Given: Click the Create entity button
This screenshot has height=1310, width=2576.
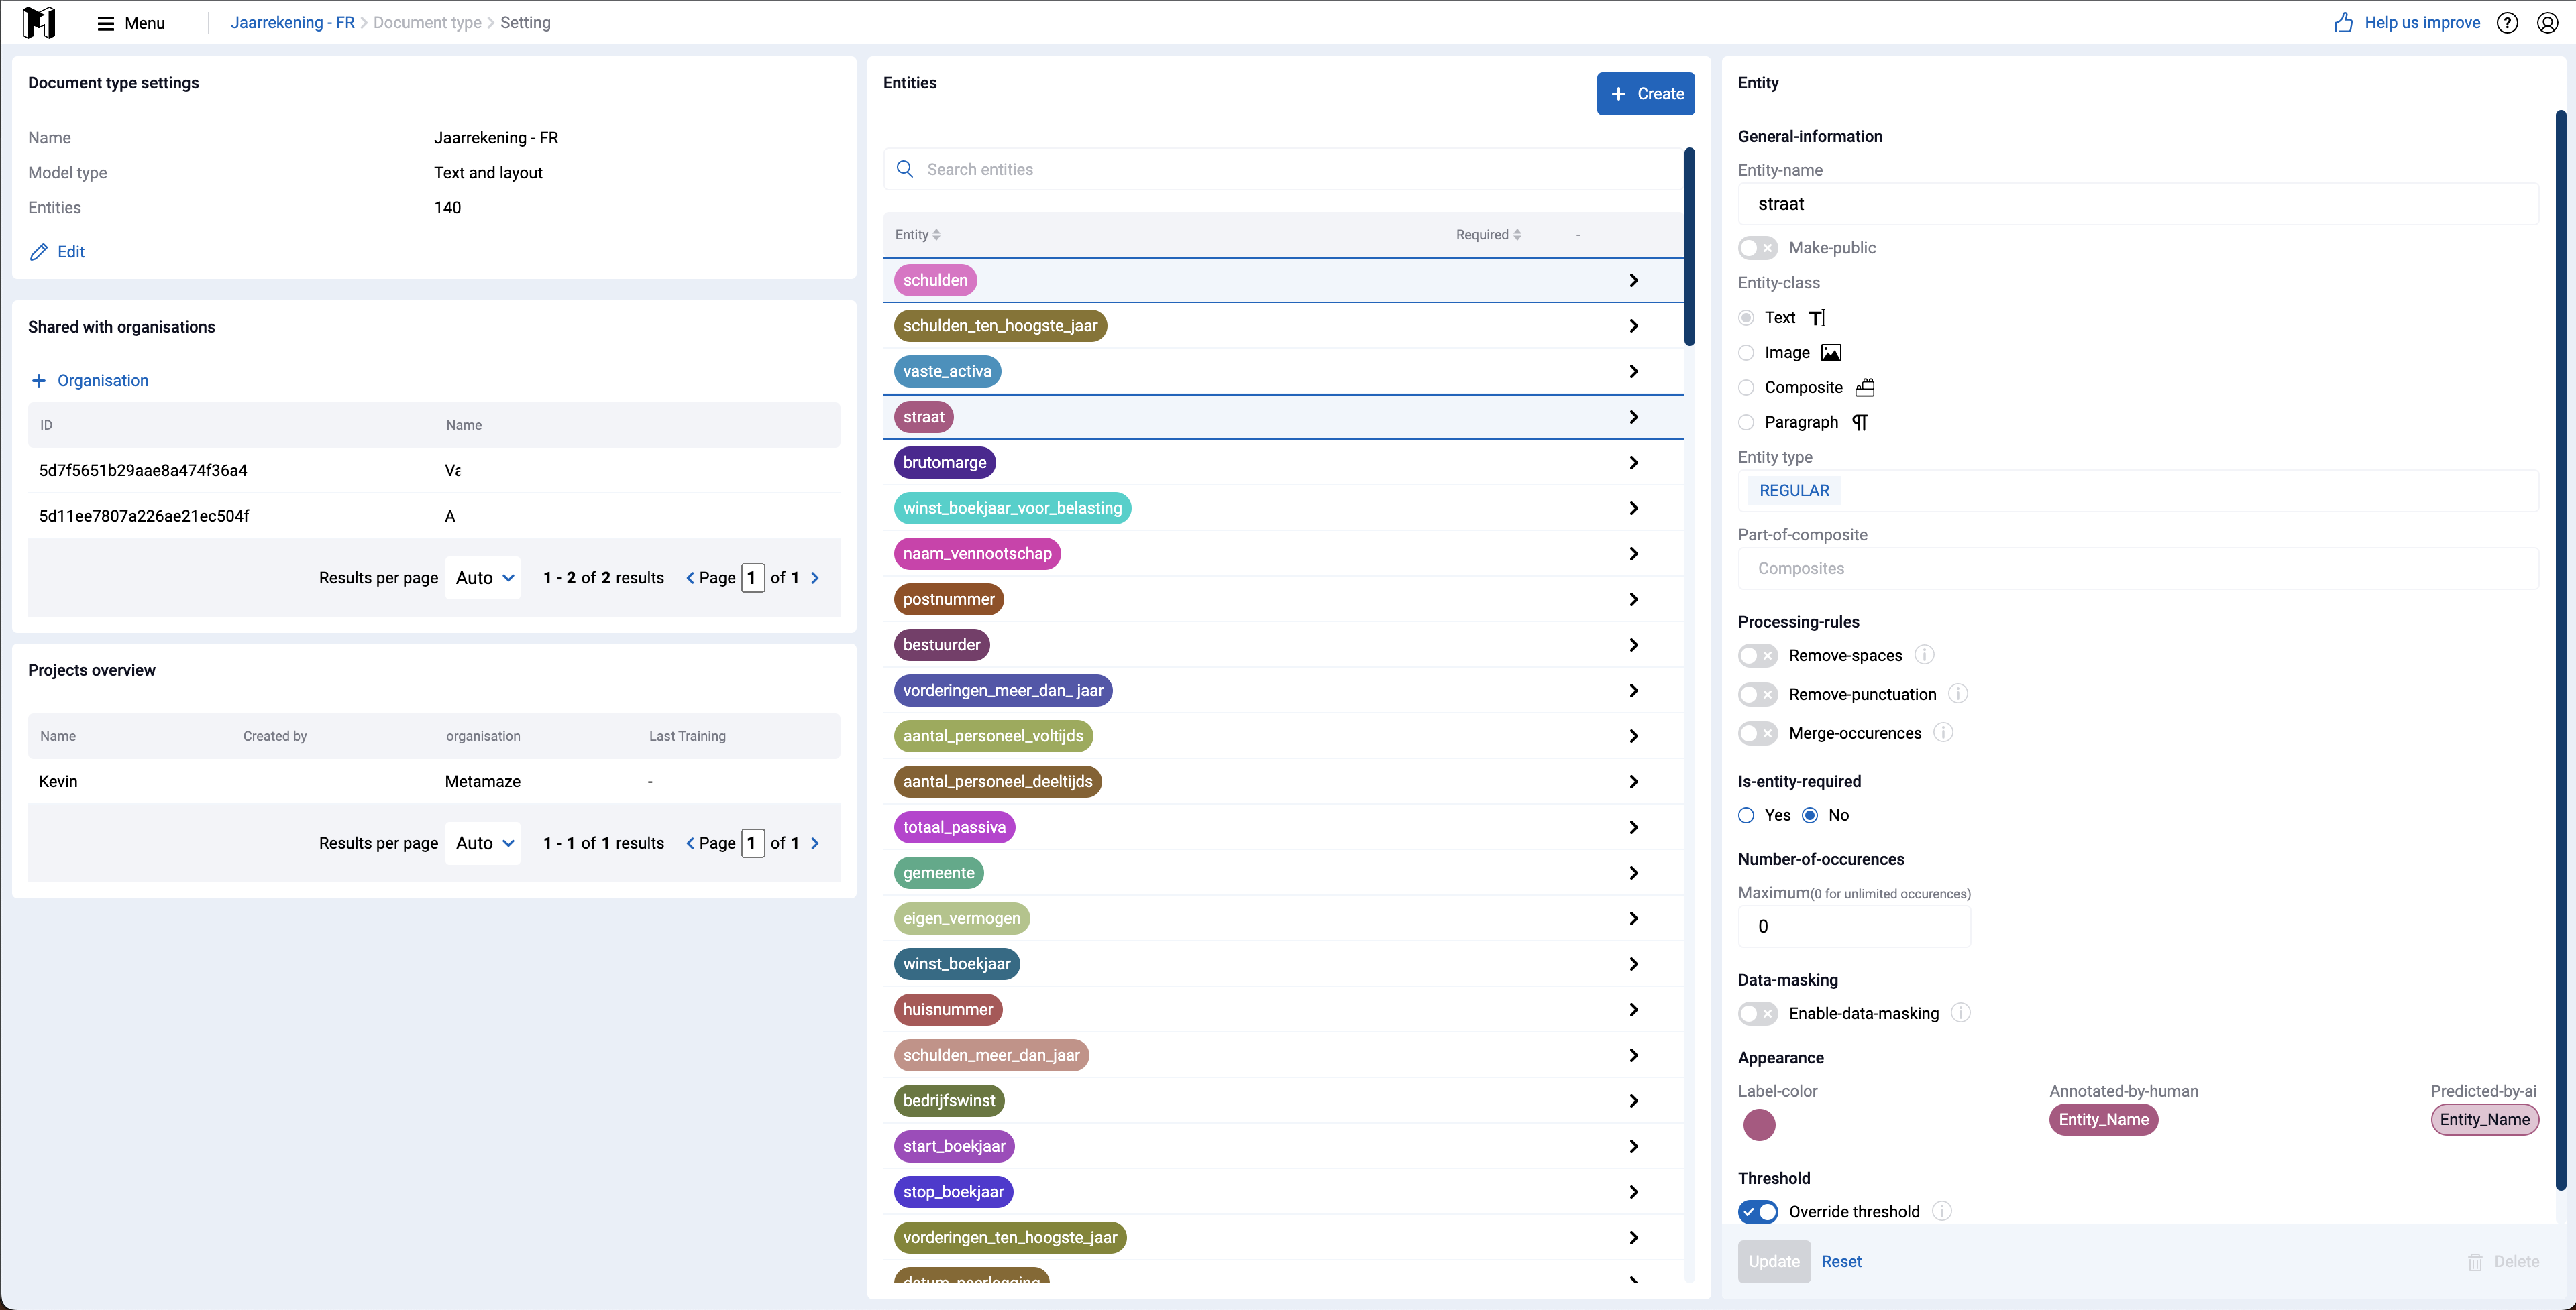Looking at the screenshot, I should [1645, 94].
